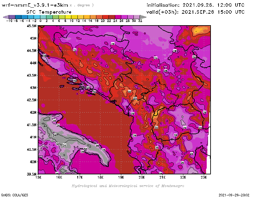Click the legend scale value '-10'

tap(9, 21)
